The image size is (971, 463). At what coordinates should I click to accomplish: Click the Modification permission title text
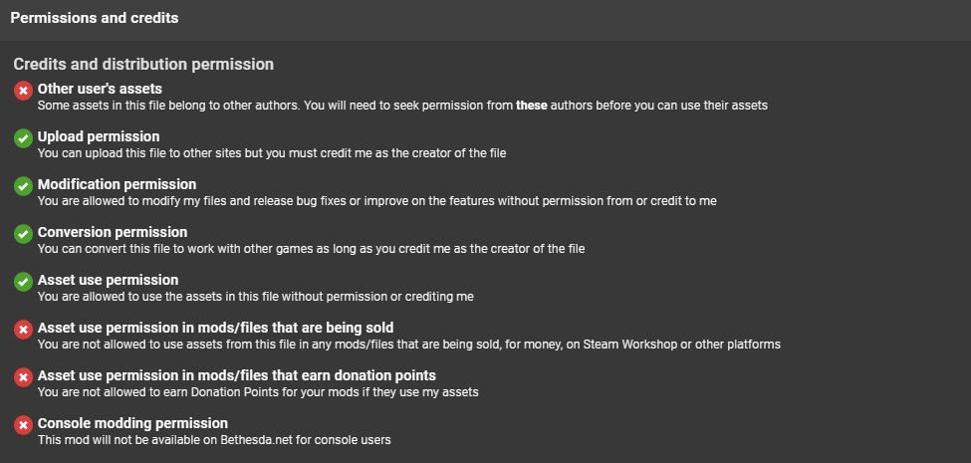(x=117, y=184)
